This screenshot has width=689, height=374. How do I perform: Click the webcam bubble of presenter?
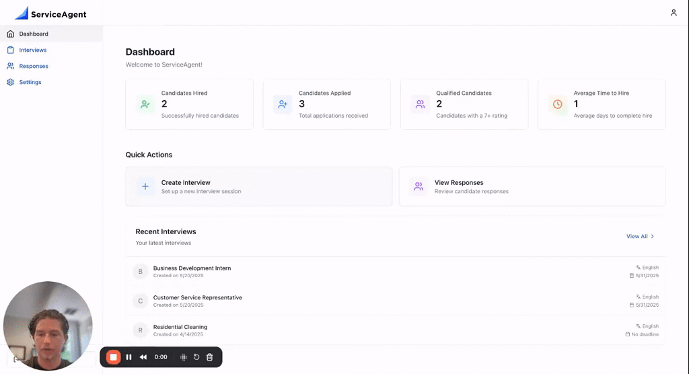(48, 326)
